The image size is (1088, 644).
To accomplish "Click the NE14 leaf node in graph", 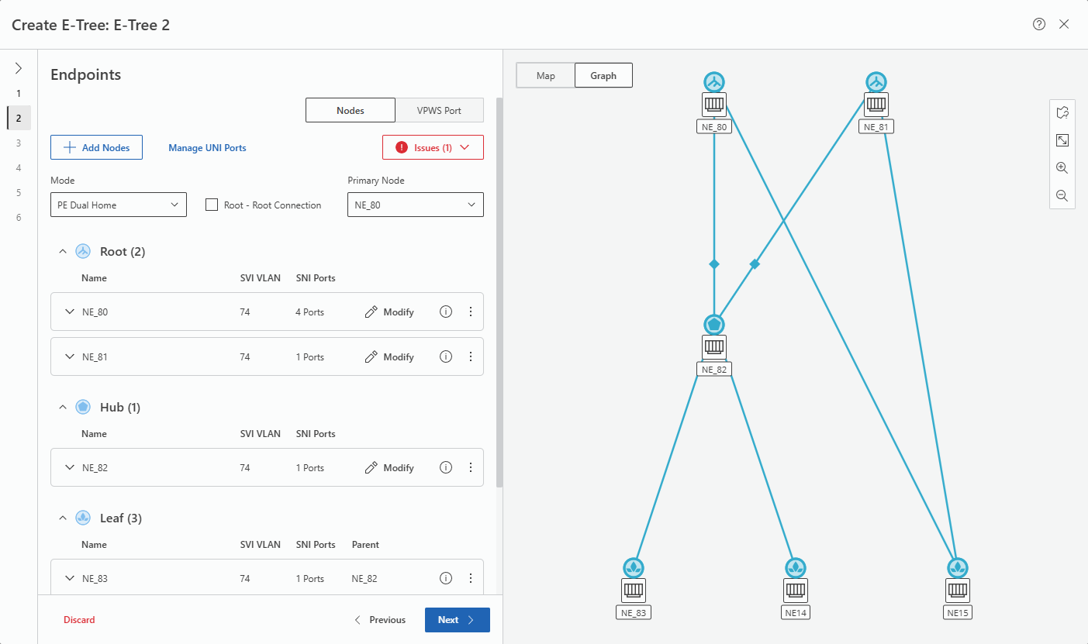I will [795, 590].
